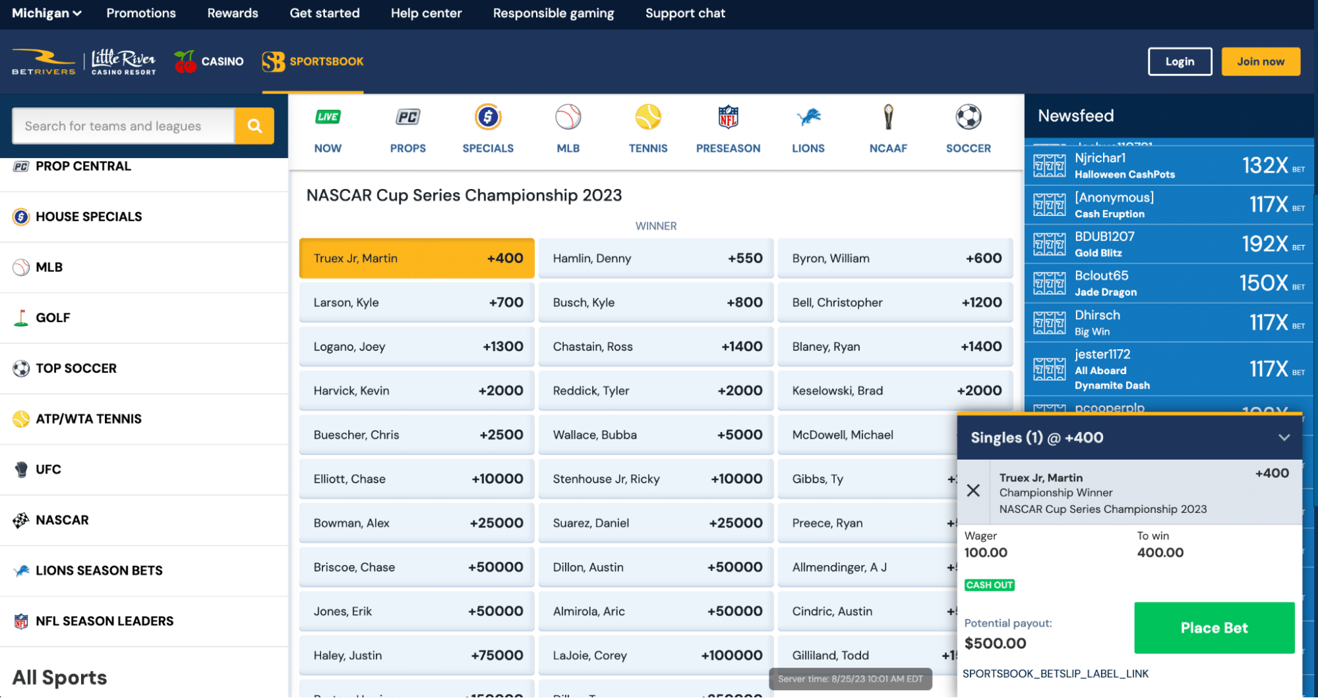
Task: Select Wallace, Bubba +5000 odds
Action: click(656, 435)
